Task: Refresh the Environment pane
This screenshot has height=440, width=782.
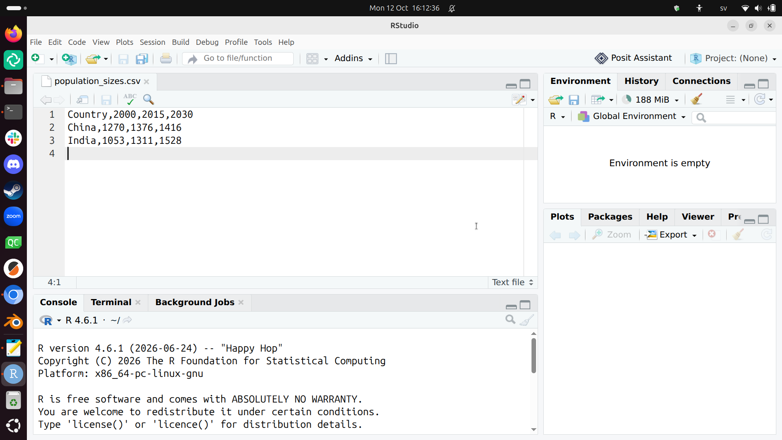Action: coord(760,99)
